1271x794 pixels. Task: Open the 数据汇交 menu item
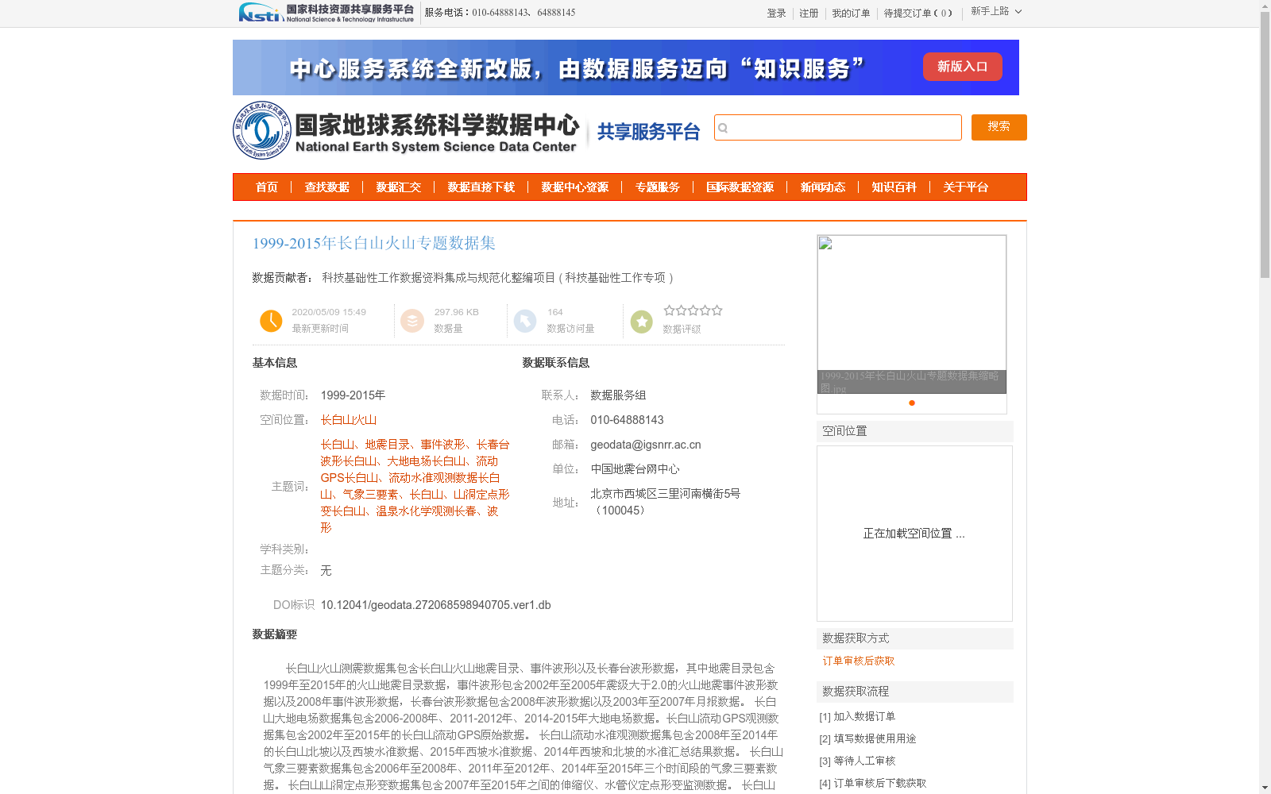399,187
